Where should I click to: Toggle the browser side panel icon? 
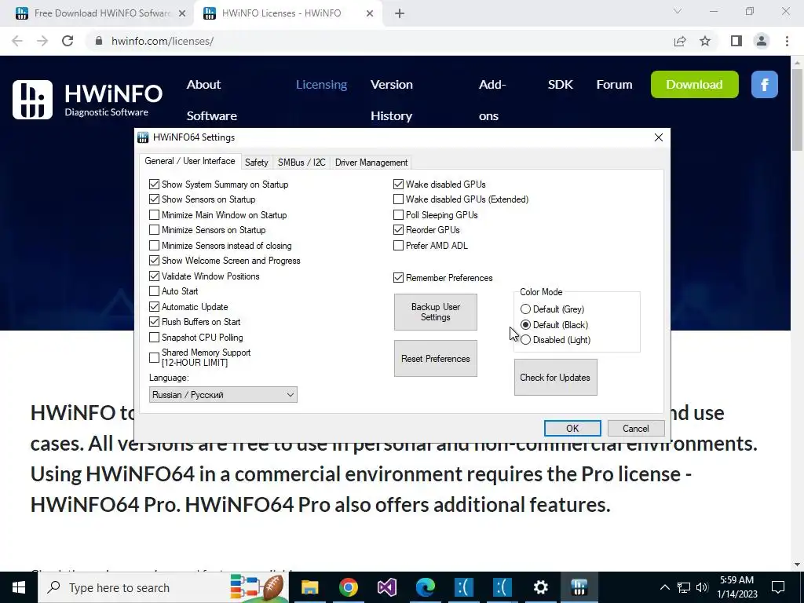736,41
